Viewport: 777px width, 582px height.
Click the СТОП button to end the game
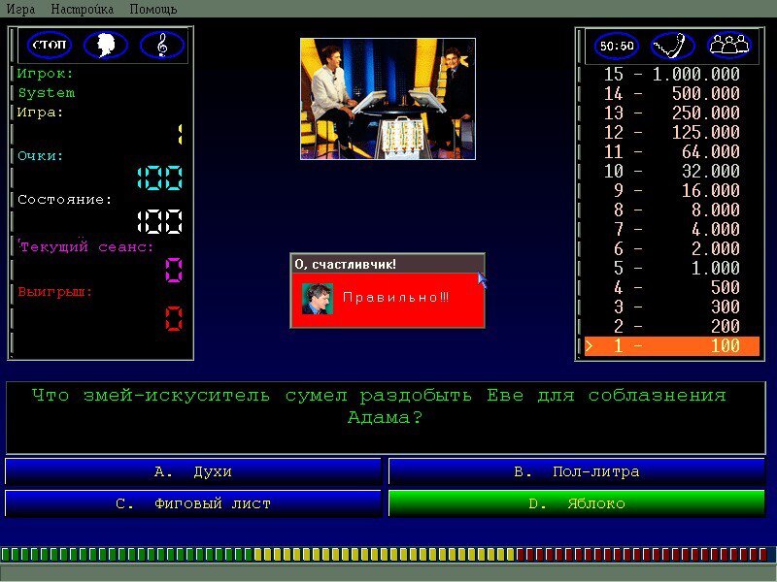pos(50,45)
